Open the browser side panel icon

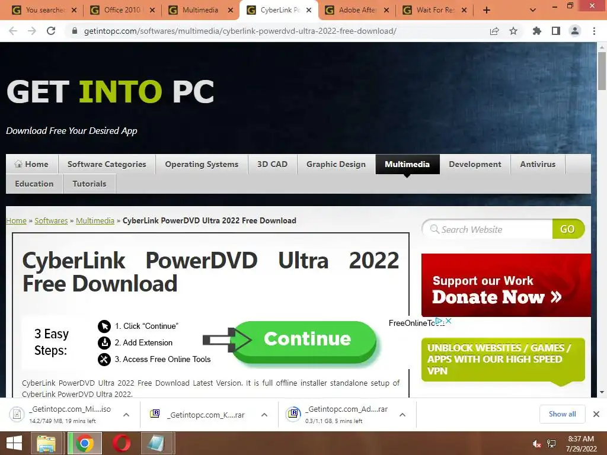tap(556, 31)
